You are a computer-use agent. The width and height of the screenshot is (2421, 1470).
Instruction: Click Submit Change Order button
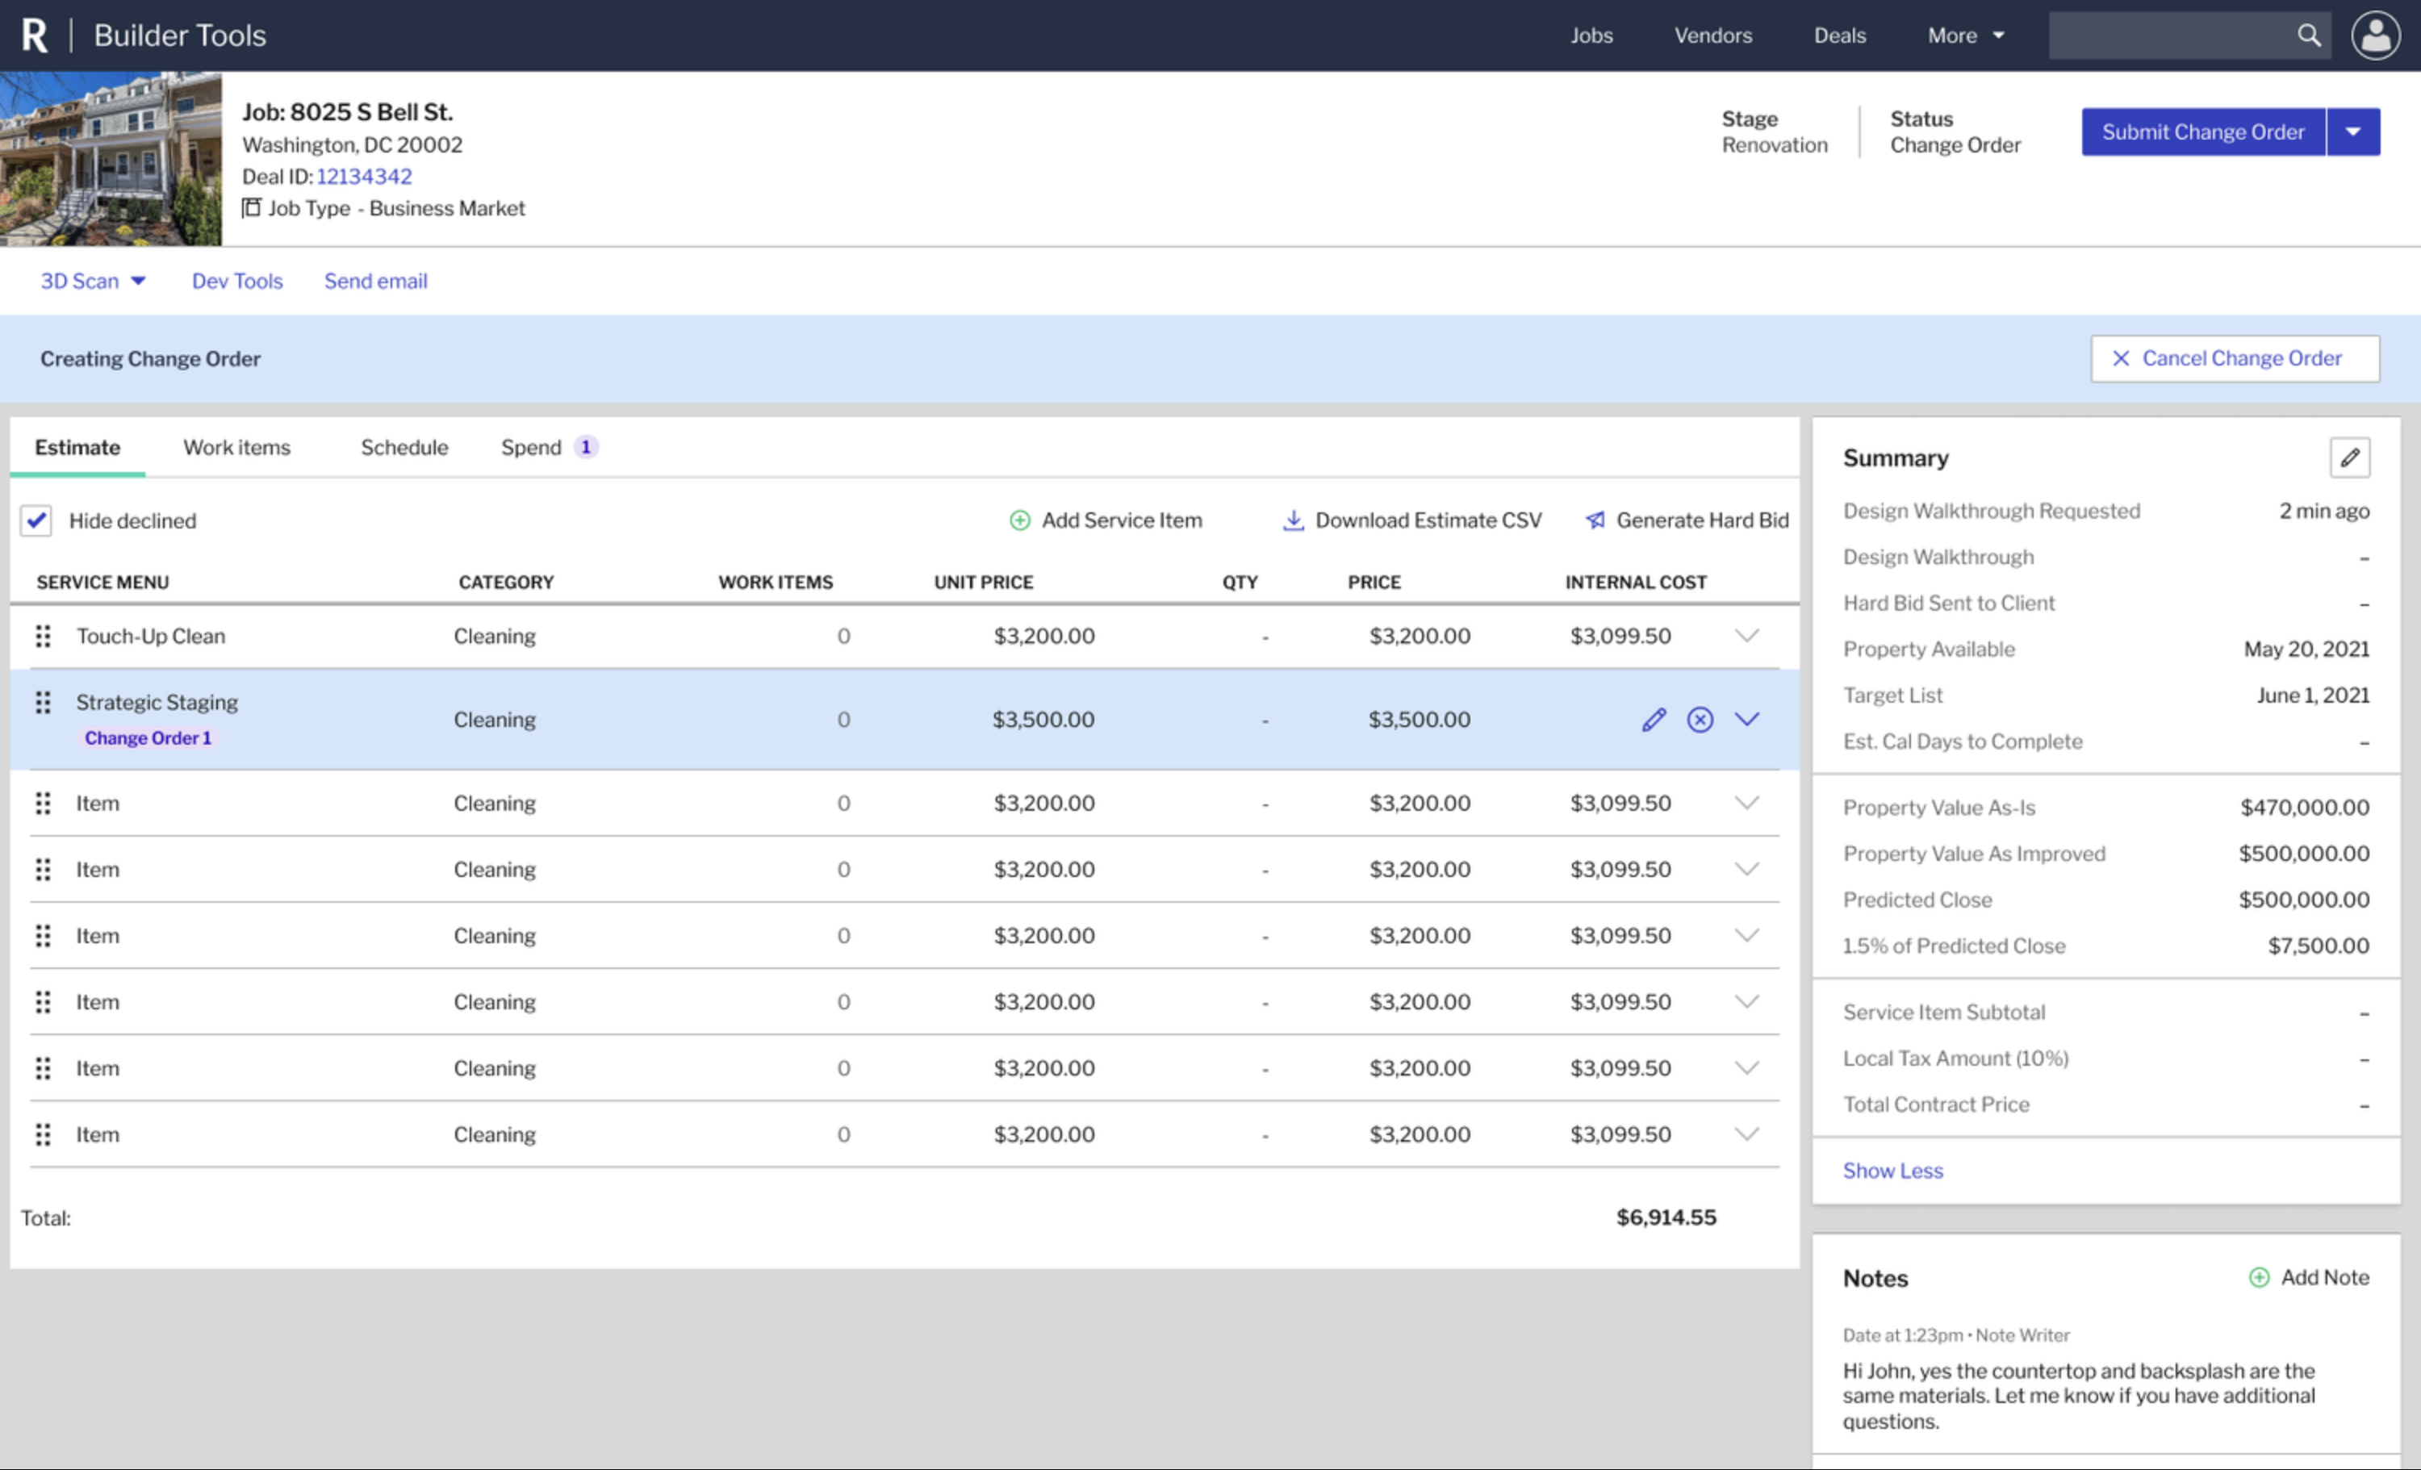[x=2203, y=132]
